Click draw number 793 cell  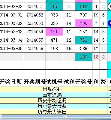[x=84, y=15]
